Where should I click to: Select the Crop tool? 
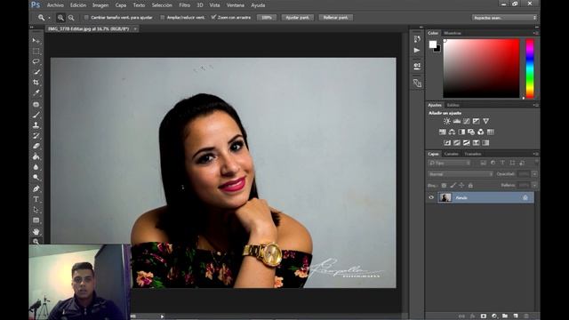coord(36,83)
